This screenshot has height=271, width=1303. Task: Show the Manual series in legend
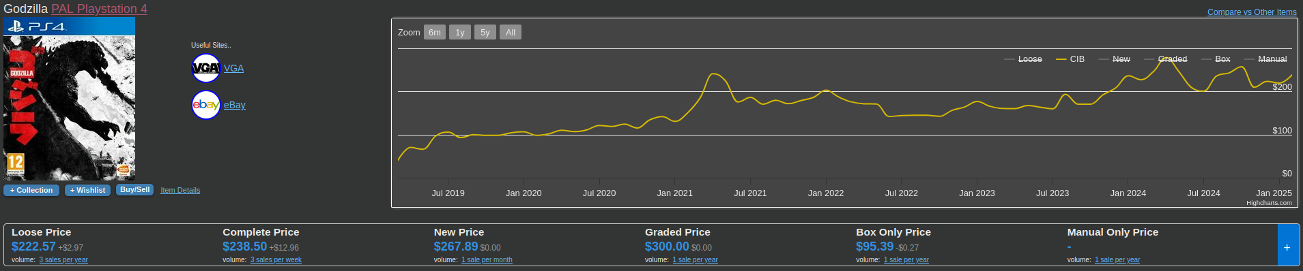coord(1265,59)
